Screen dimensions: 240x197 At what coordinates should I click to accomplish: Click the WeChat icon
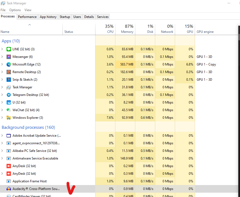coord(9,110)
